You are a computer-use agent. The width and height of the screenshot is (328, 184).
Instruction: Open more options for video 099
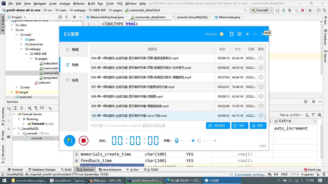tap(261, 106)
